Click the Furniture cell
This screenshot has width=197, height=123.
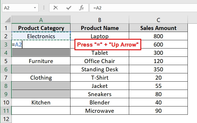pos(41,61)
